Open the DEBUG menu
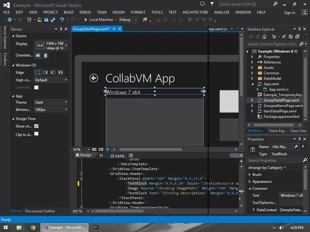This screenshot has width=310, height=232. (x=85, y=12)
